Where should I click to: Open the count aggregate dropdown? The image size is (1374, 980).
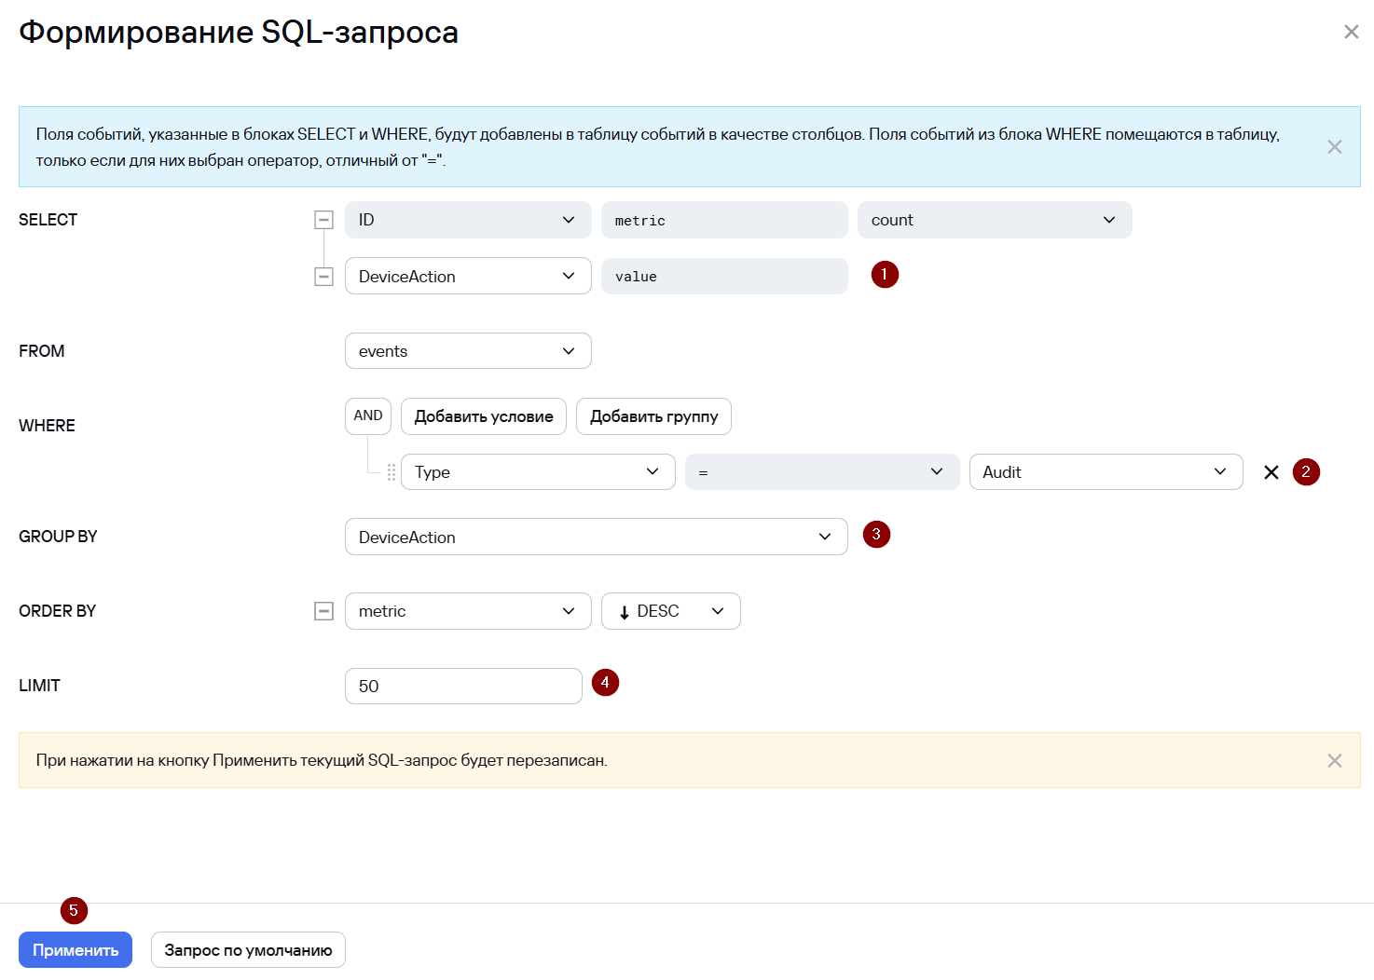995,220
